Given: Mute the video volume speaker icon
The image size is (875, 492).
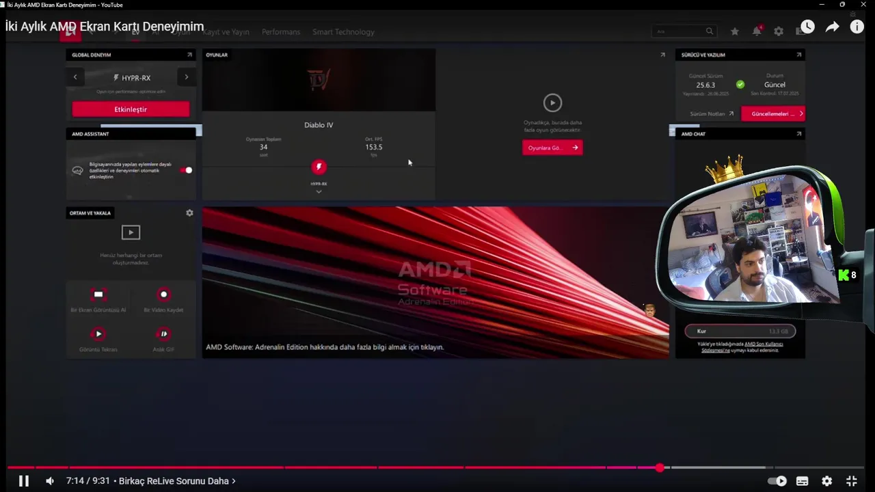Looking at the screenshot, I should 49,481.
